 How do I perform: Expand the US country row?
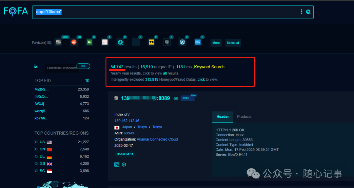coord(36,142)
